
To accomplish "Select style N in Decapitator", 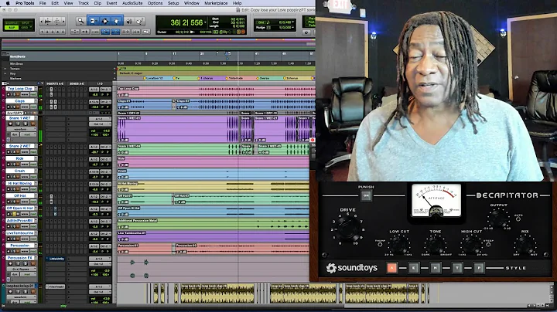I will 435,268.
